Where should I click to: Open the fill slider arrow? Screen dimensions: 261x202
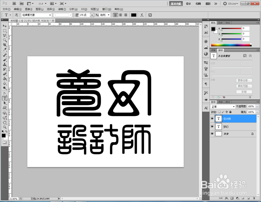tap(257, 112)
